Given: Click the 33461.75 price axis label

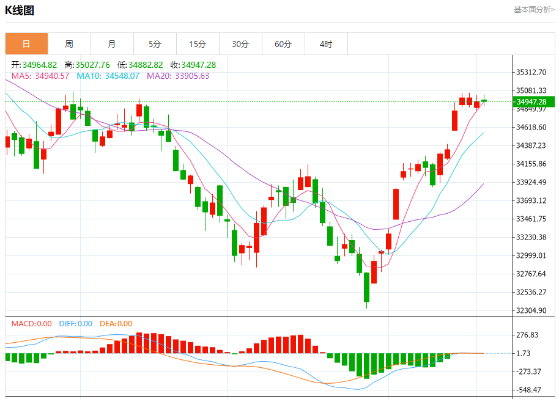Looking at the screenshot, I should coord(531,219).
